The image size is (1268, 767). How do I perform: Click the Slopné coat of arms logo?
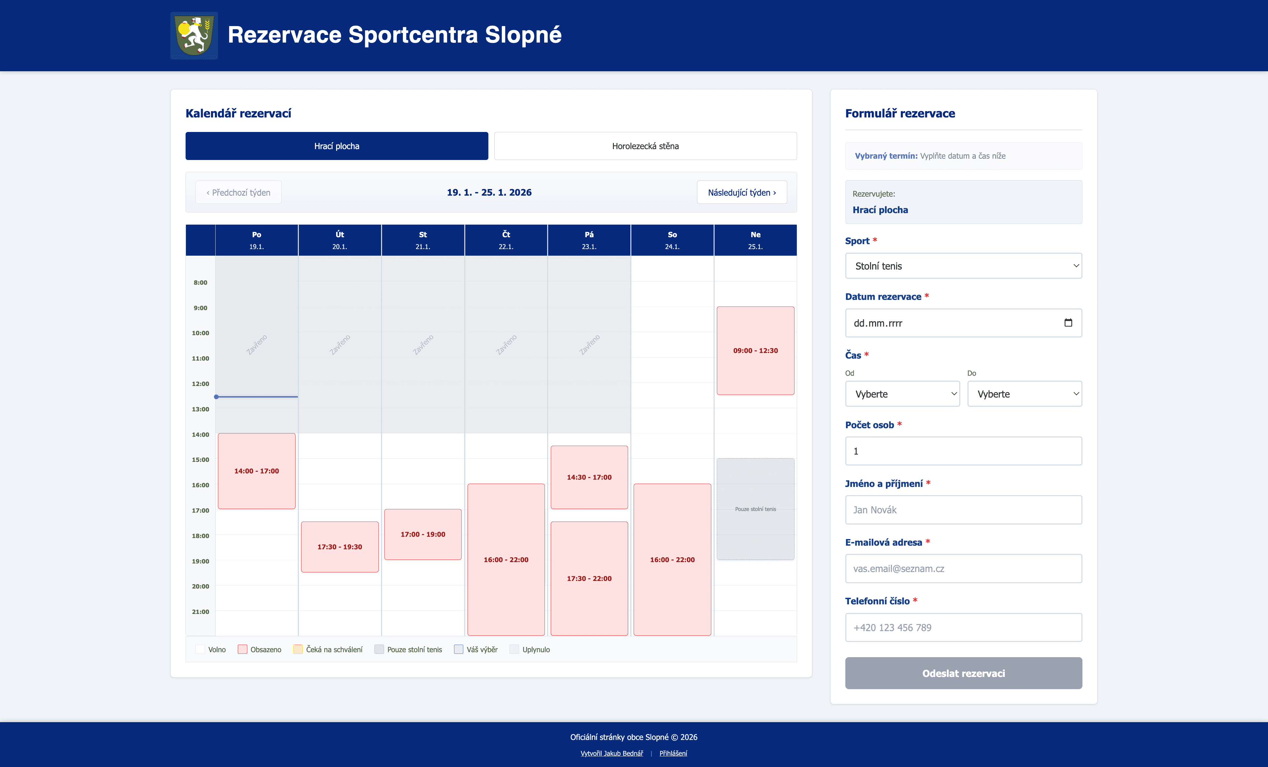pos(194,35)
